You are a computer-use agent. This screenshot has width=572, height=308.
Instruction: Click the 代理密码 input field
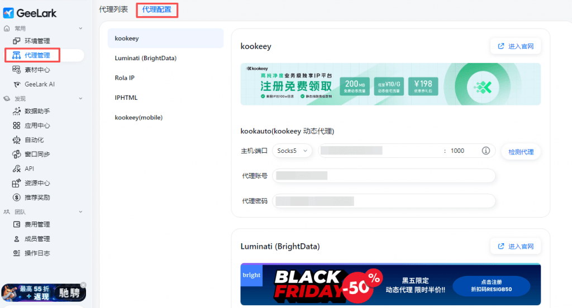[384, 201]
